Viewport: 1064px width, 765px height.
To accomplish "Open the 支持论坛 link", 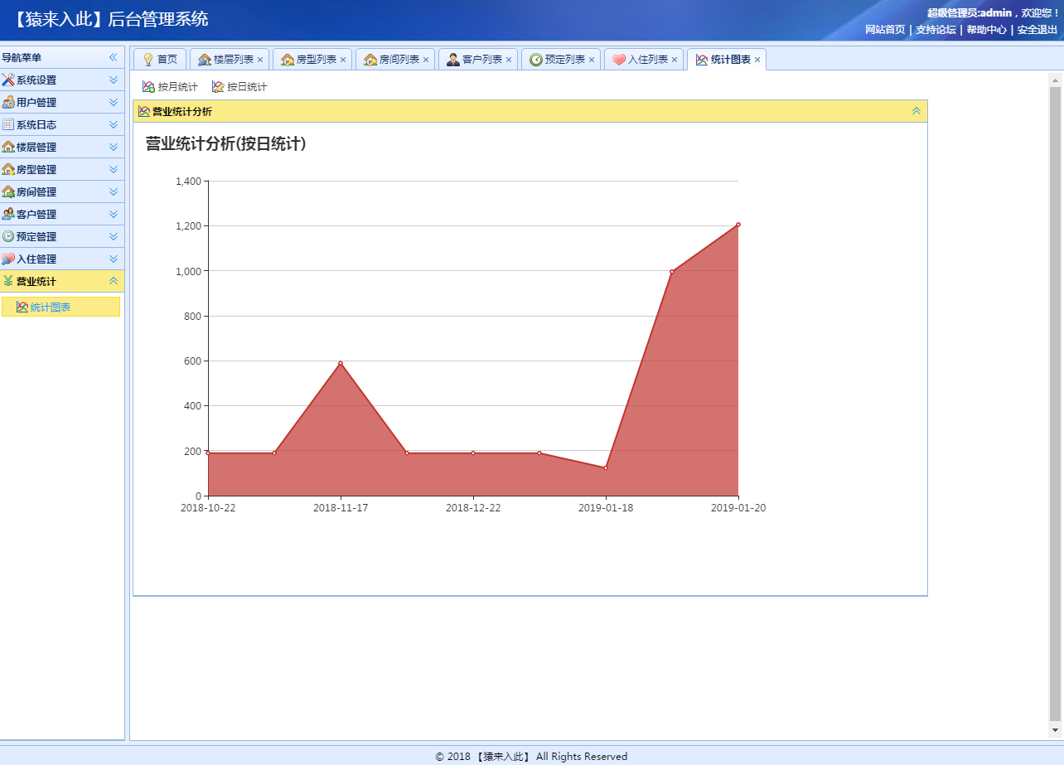I will tap(936, 30).
